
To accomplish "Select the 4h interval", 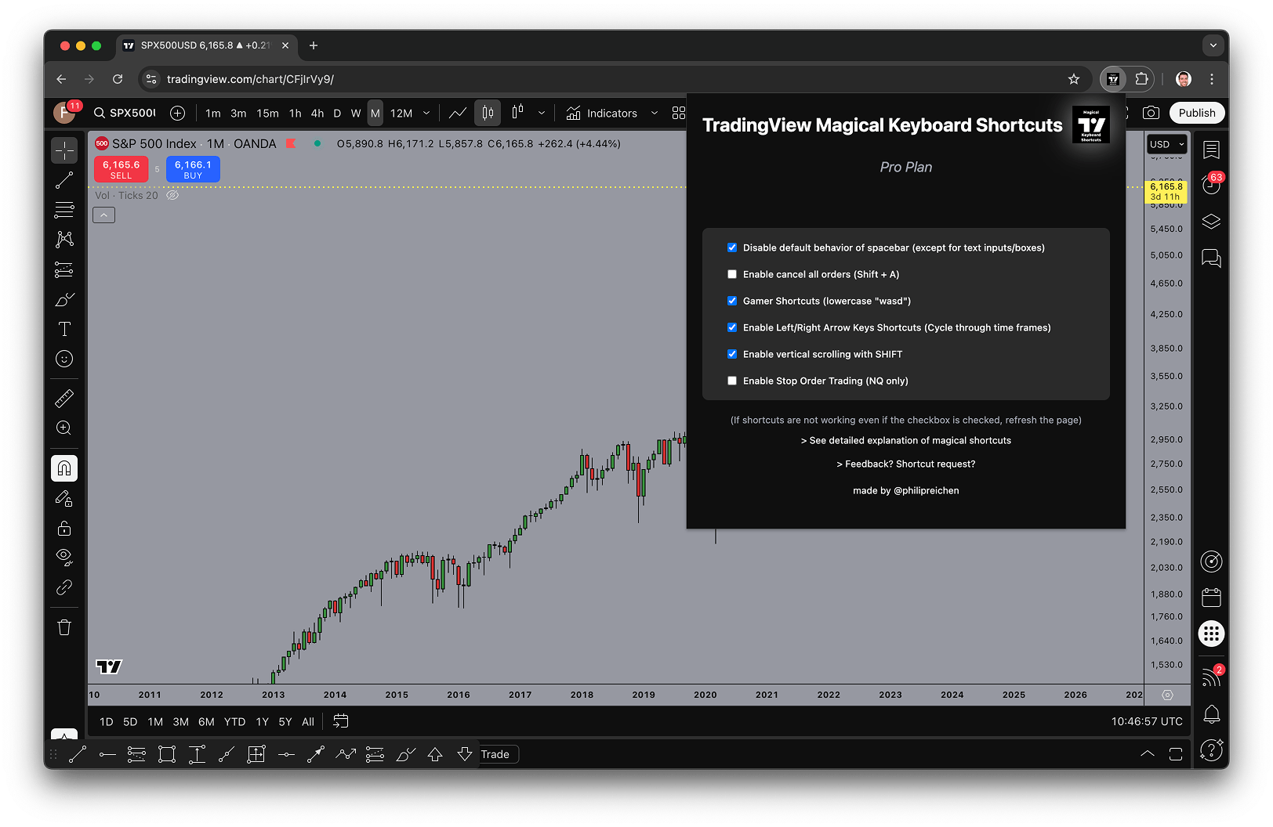I will click(317, 113).
